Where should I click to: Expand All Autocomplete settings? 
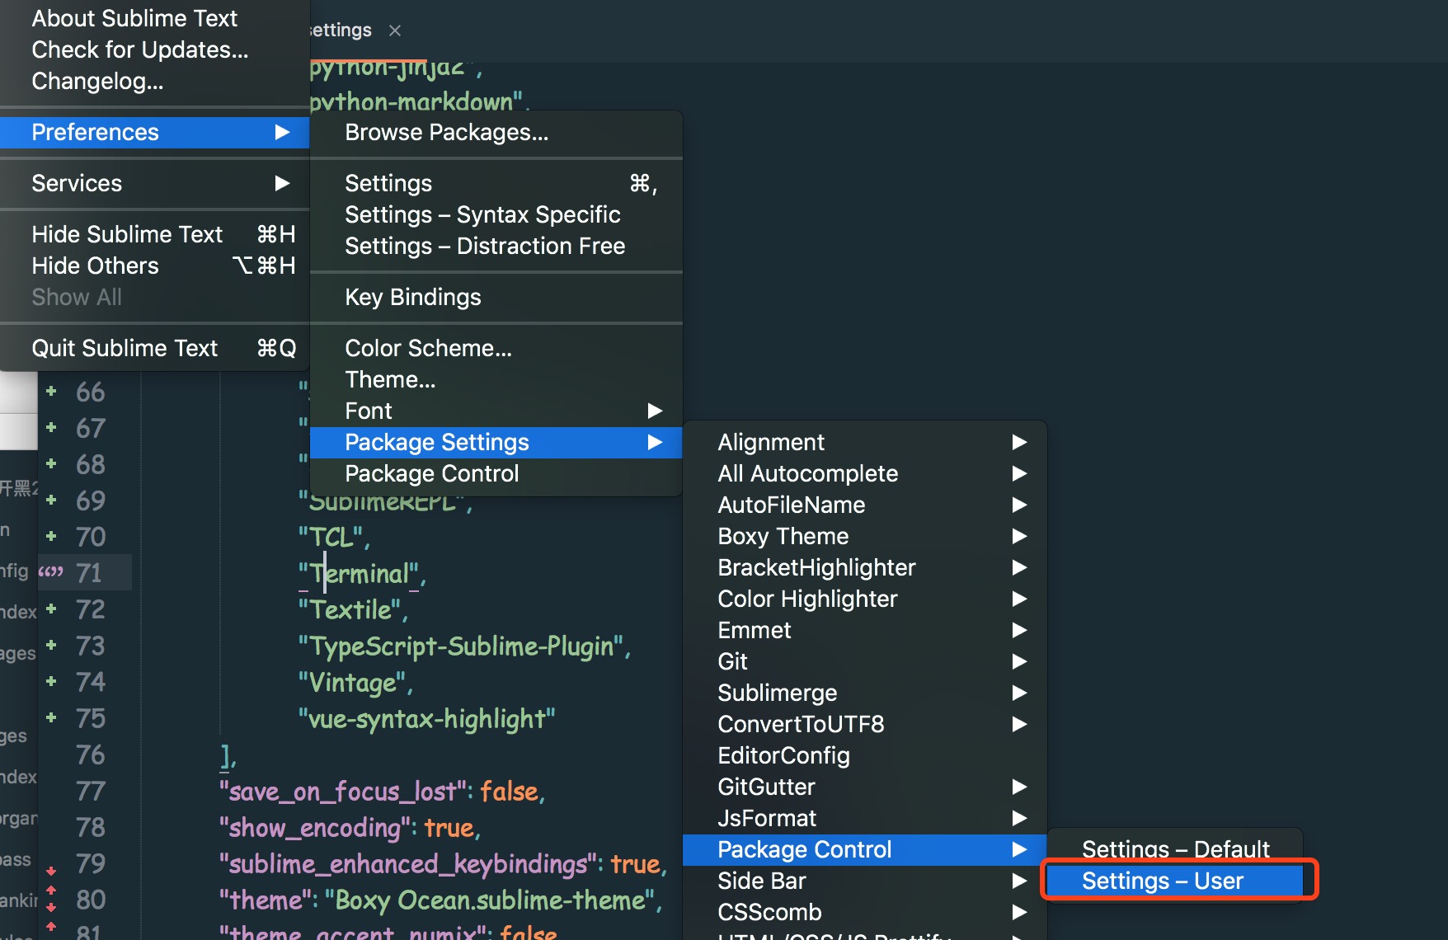(x=864, y=473)
